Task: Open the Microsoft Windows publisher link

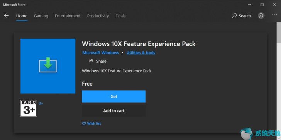Action: pos(100,53)
